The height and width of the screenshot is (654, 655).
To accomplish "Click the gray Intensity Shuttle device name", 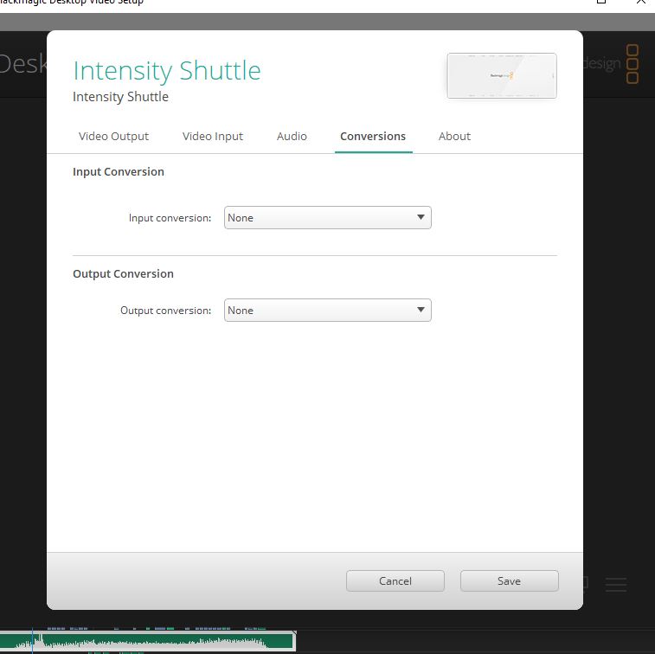I will pyautogui.click(x=120, y=97).
